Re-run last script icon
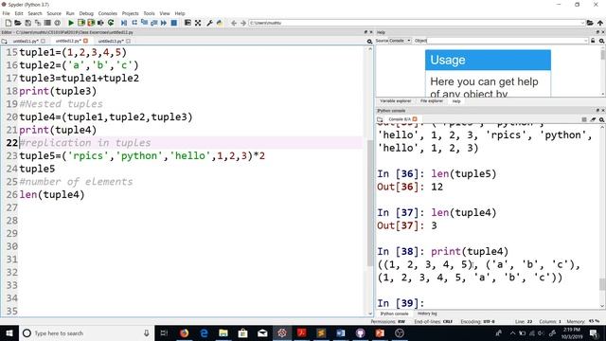The width and height of the screenshot is (606, 341). point(111,23)
